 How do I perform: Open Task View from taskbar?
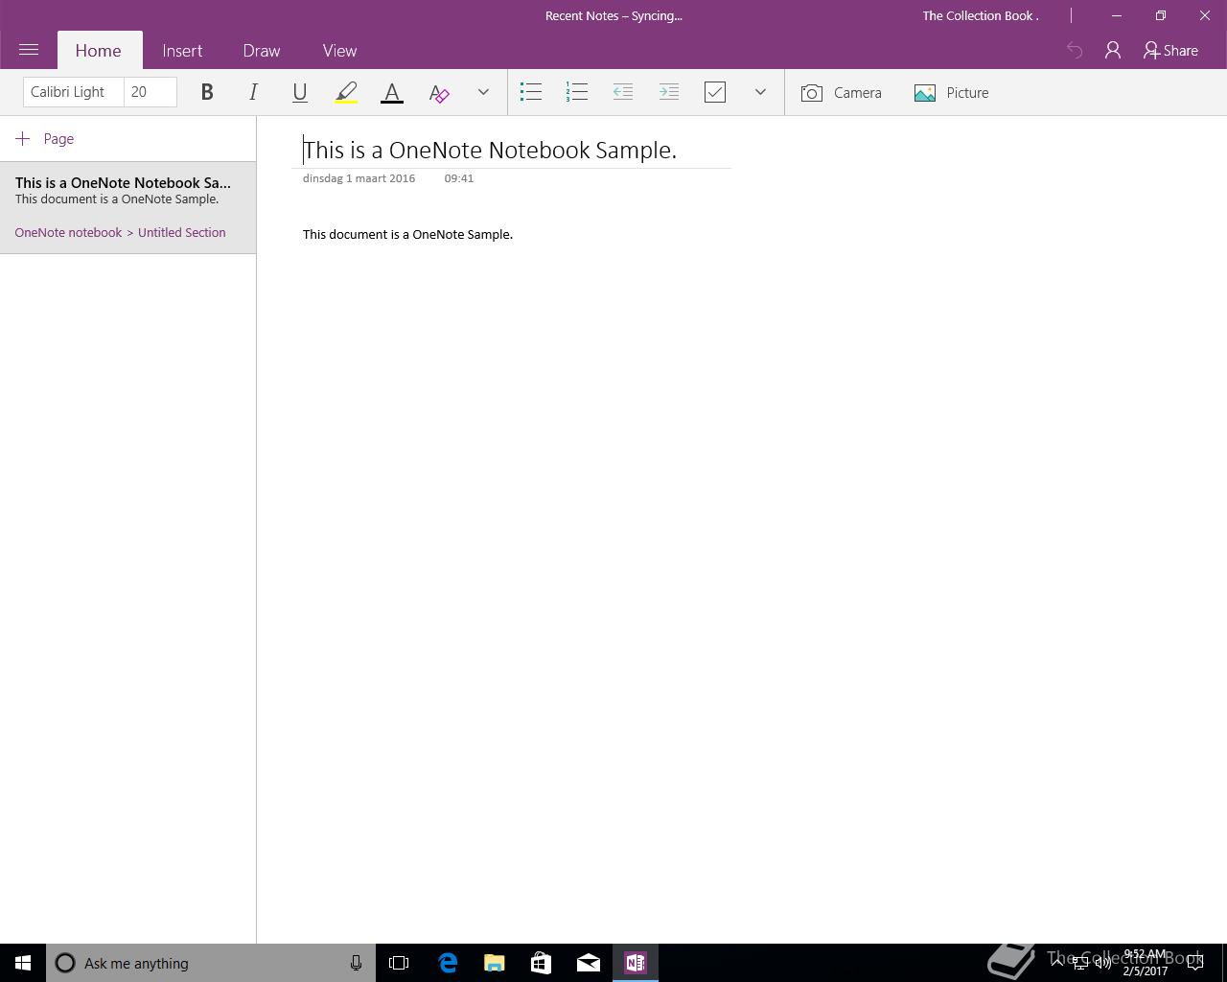(x=399, y=963)
